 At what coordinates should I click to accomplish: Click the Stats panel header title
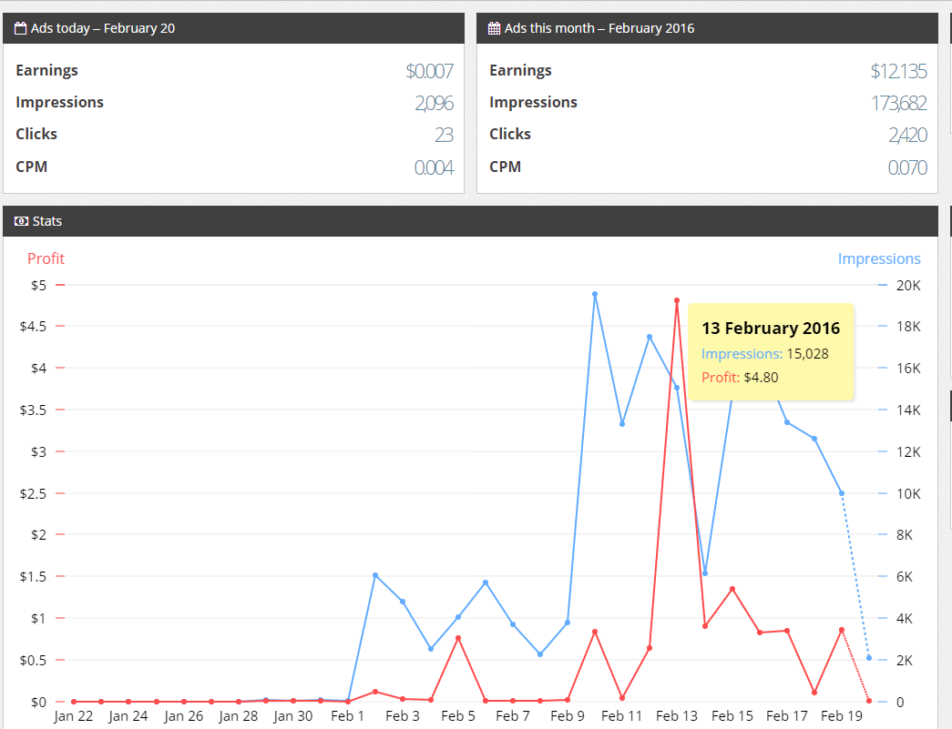(x=47, y=221)
